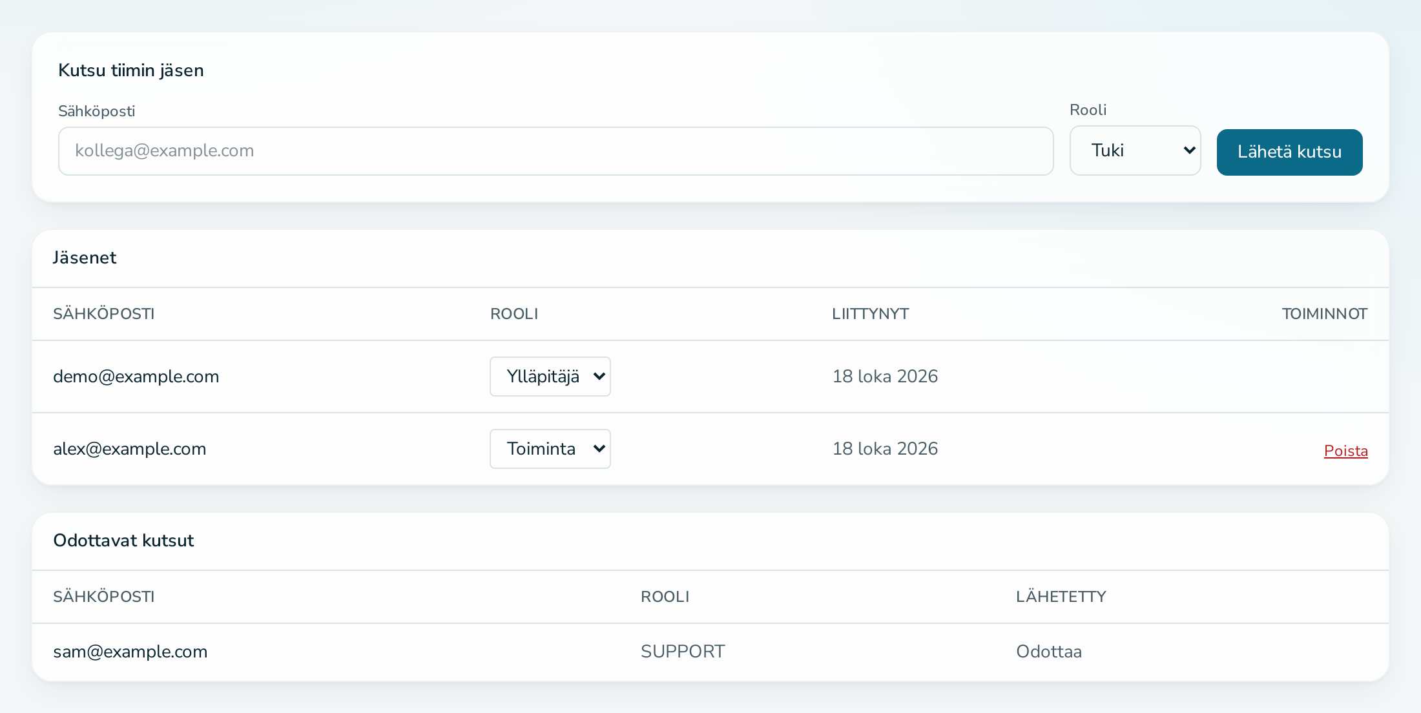The width and height of the screenshot is (1421, 713).
Task: Click the Odottaa status for sam@example.com
Action: coord(1048,652)
